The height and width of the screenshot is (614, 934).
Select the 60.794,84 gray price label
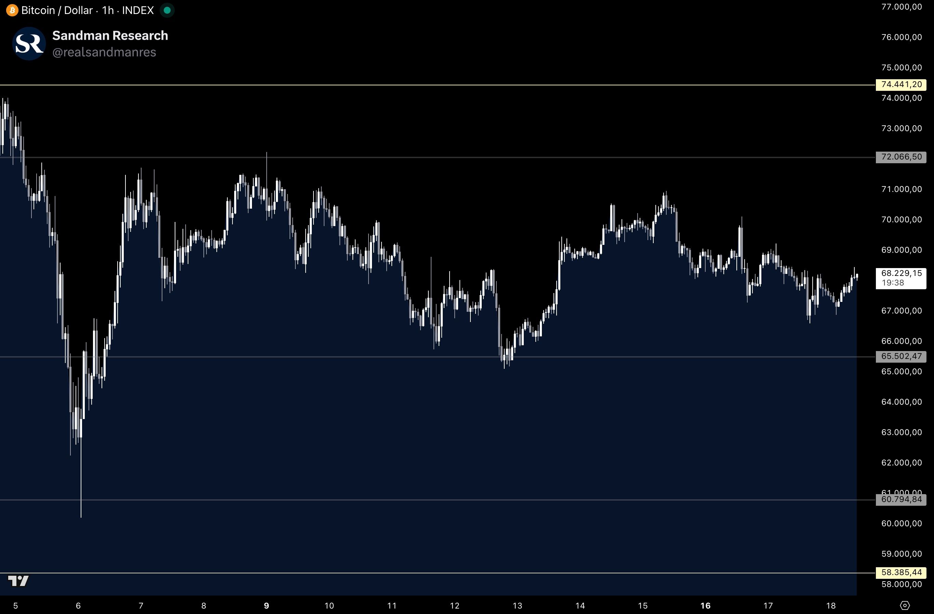pos(901,500)
